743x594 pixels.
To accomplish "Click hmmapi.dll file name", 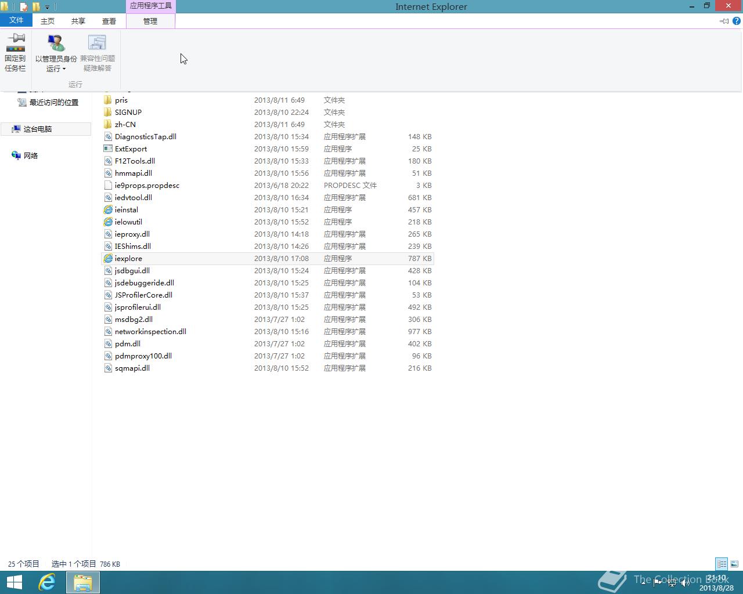I will [x=134, y=173].
